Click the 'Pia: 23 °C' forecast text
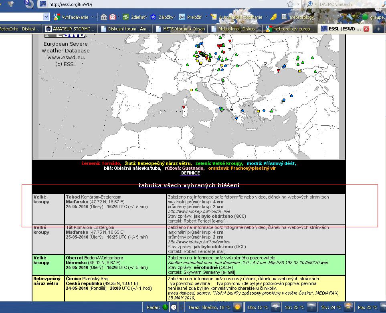 point(368,307)
